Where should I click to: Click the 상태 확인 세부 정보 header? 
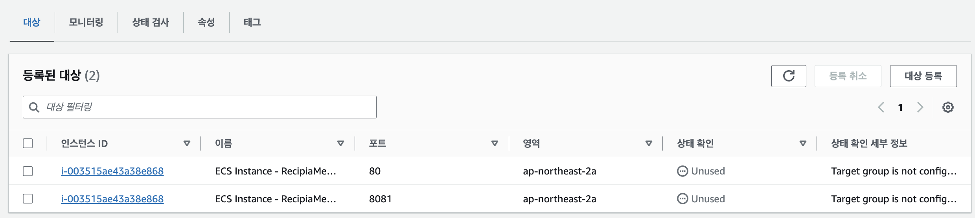coord(869,144)
